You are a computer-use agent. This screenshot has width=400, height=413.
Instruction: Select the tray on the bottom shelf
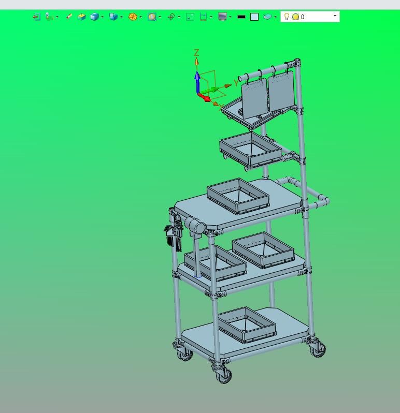point(247,325)
